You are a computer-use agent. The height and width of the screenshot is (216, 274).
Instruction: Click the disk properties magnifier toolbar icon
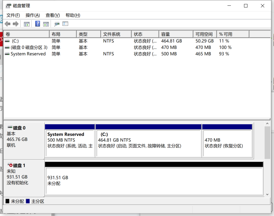coord(57,24)
